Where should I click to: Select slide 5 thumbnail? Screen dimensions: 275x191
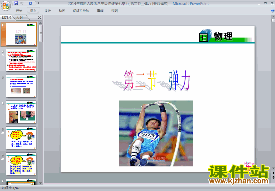21,138
